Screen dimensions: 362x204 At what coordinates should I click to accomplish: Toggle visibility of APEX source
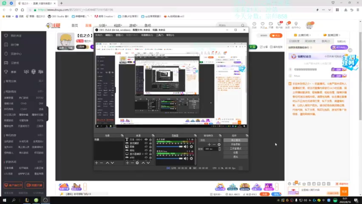pos(146,157)
